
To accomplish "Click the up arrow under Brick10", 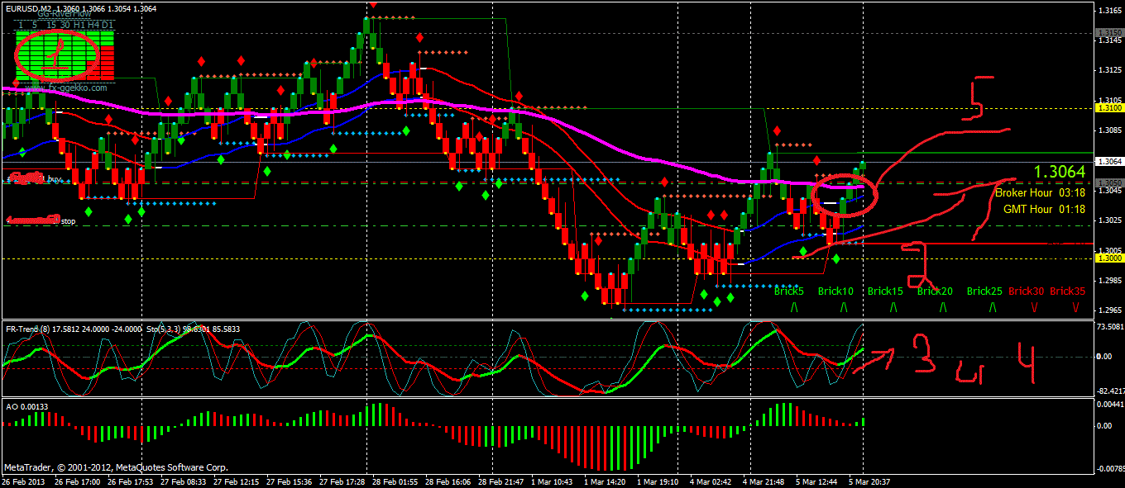I will click(843, 307).
